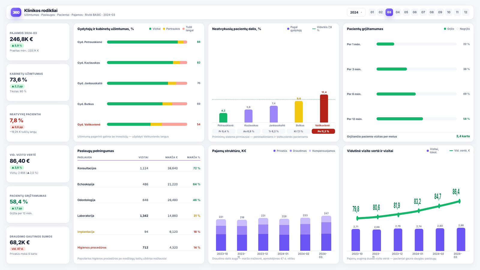Screen dimensions: 480x270
Task: Click the 86,4 data point on trend line
Action: point(459,201)
